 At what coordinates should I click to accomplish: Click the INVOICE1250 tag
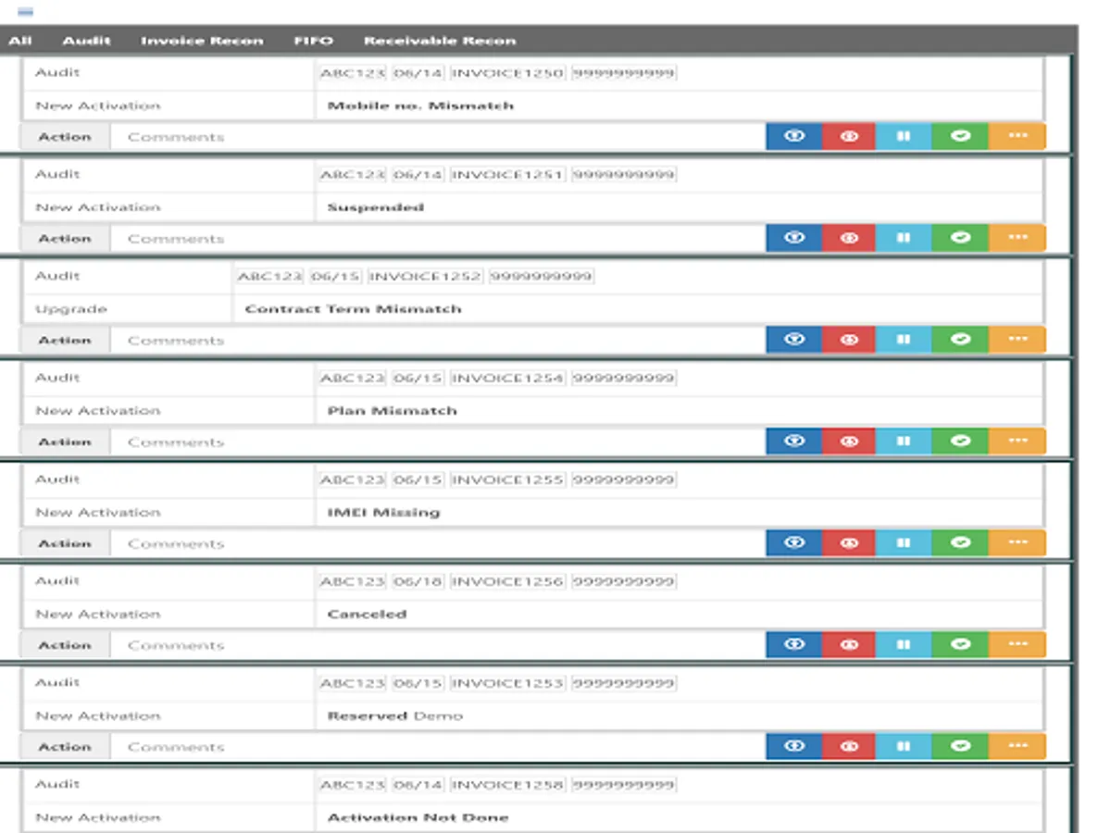(x=506, y=72)
